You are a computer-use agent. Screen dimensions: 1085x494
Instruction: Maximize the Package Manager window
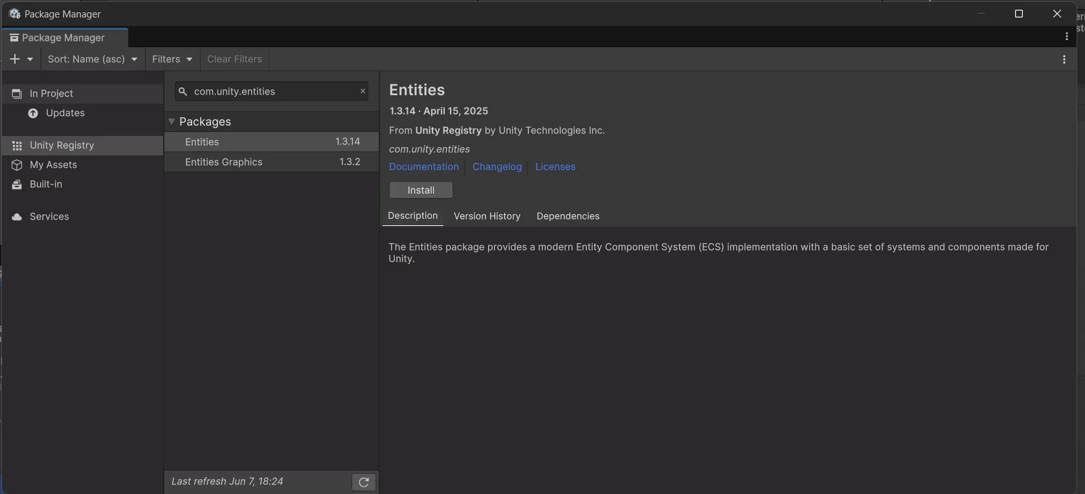click(x=1019, y=14)
